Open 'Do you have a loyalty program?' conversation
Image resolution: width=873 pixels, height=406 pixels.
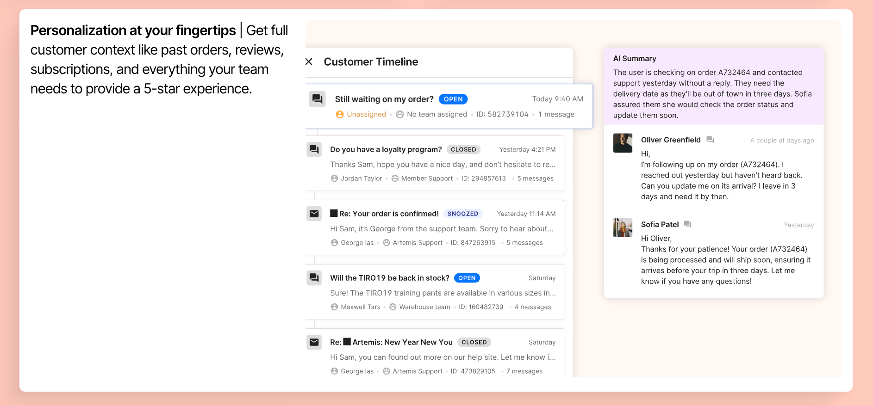tap(386, 149)
